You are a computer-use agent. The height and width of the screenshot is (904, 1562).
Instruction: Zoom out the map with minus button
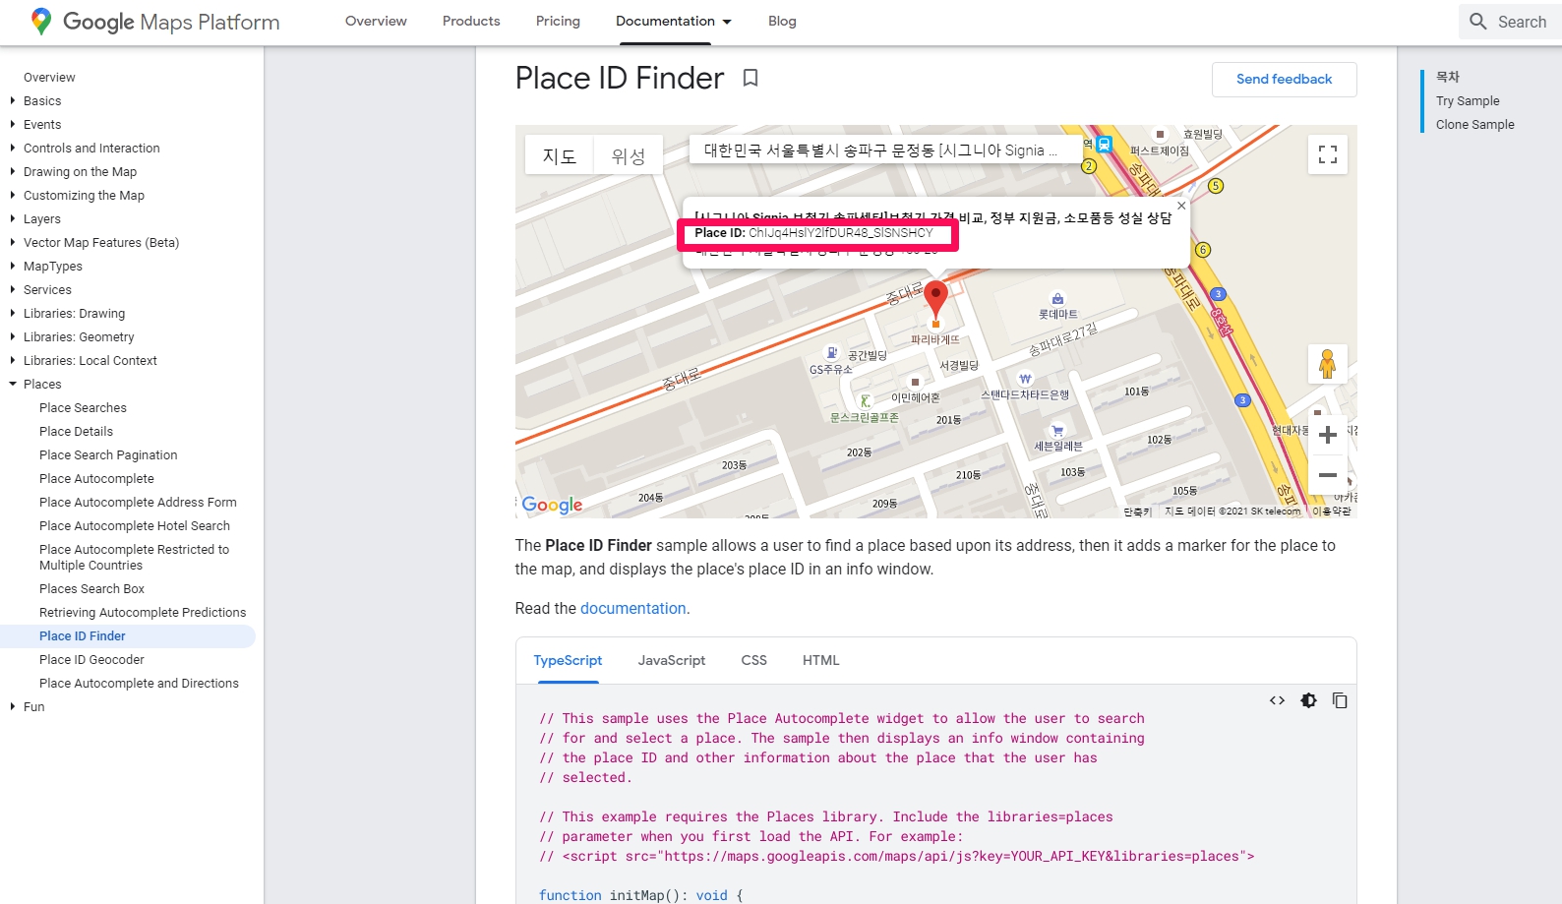(x=1327, y=475)
